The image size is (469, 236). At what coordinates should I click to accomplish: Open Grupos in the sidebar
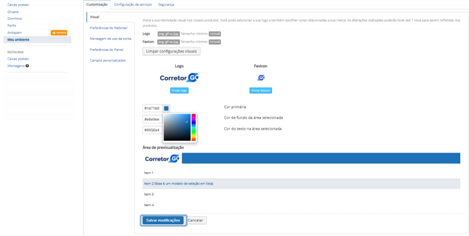coord(13,12)
